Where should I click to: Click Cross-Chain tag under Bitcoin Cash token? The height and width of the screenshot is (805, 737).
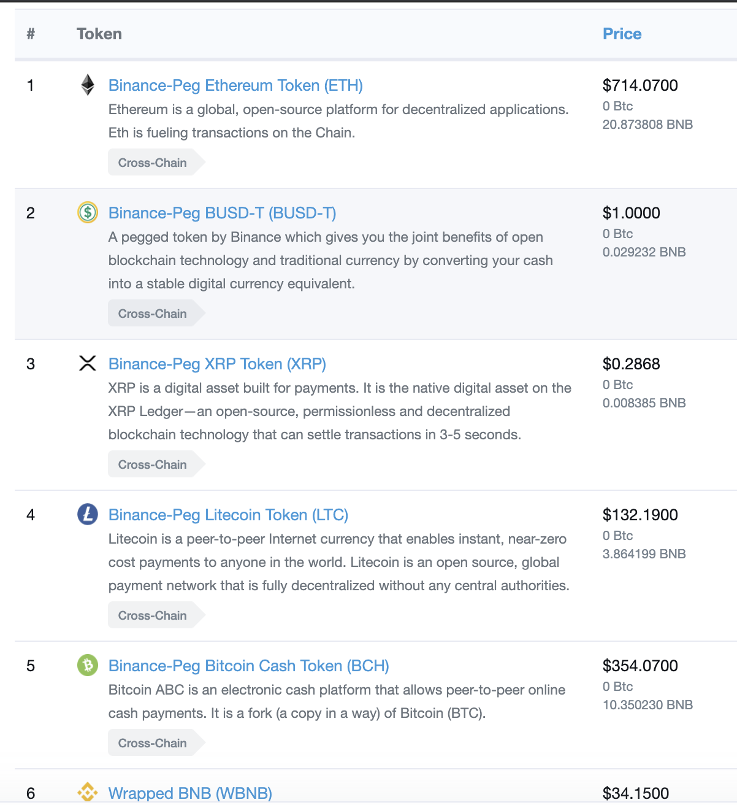point(153,743)
